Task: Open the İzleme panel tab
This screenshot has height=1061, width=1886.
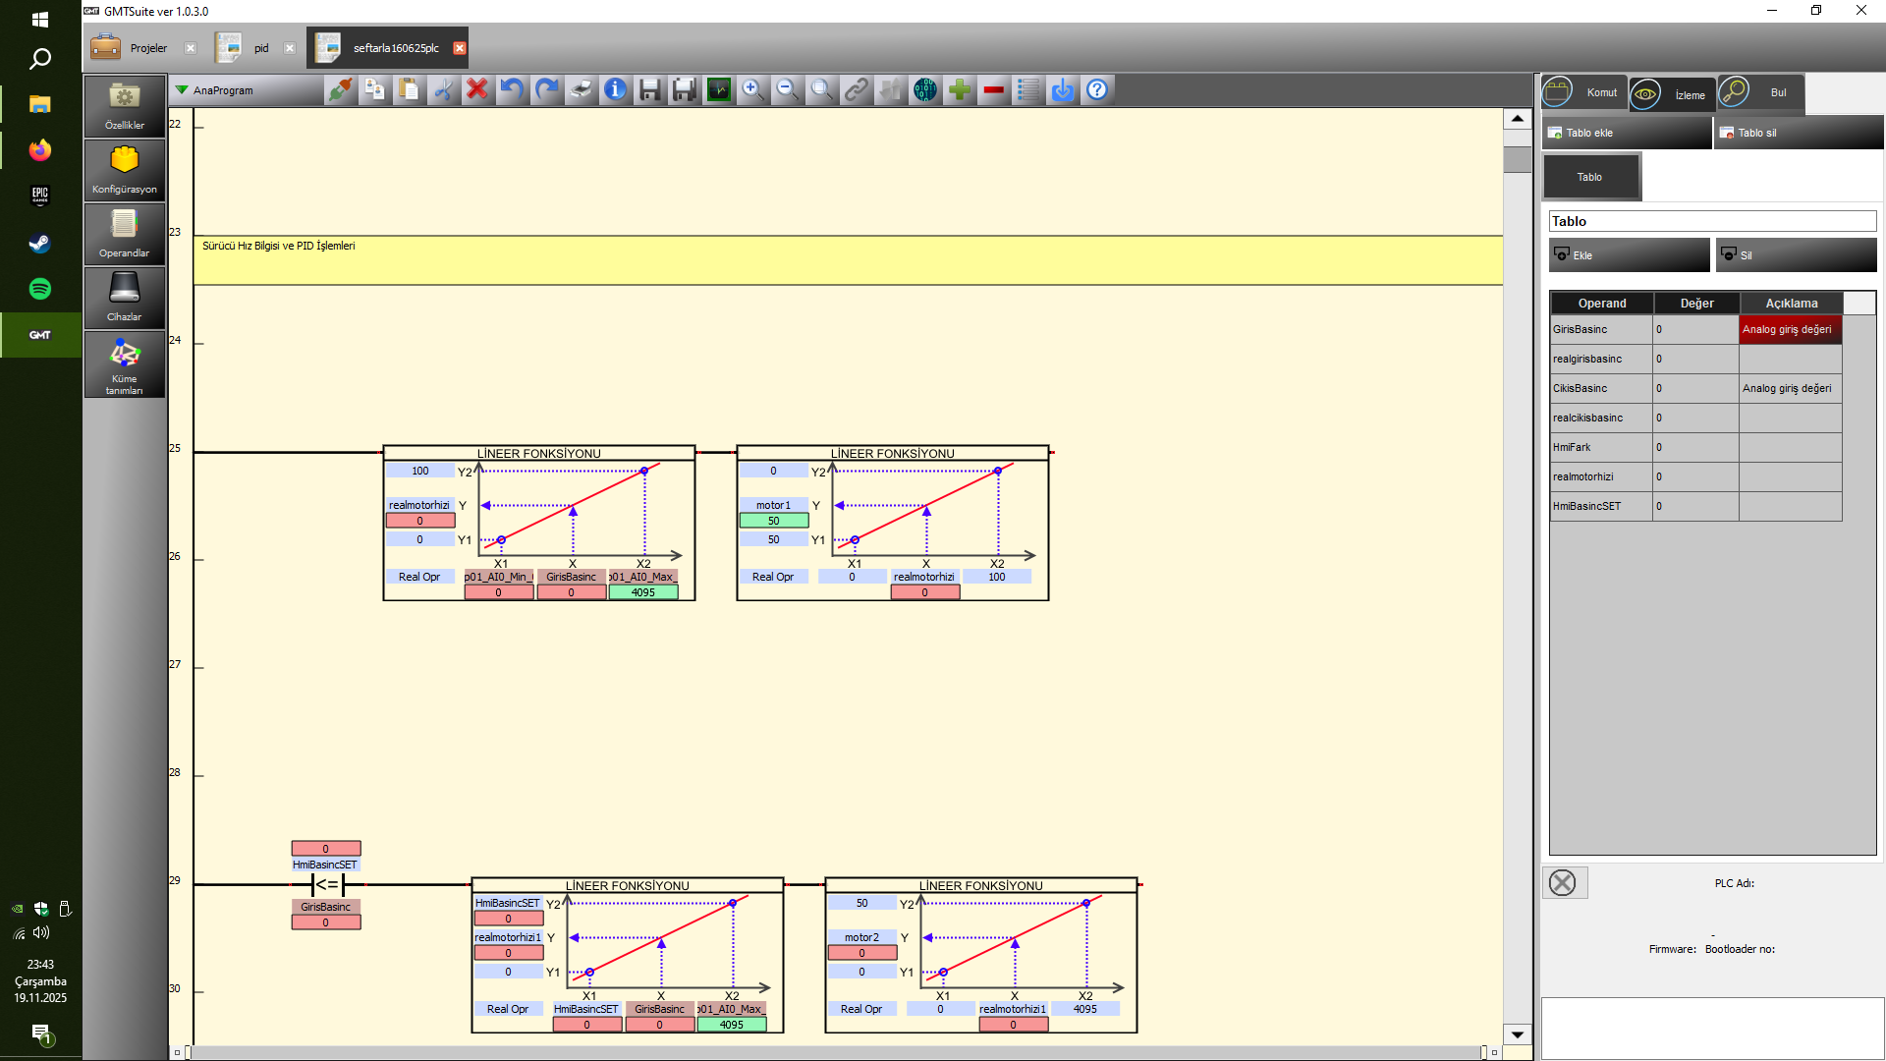Action: (x=1672, y=94)
